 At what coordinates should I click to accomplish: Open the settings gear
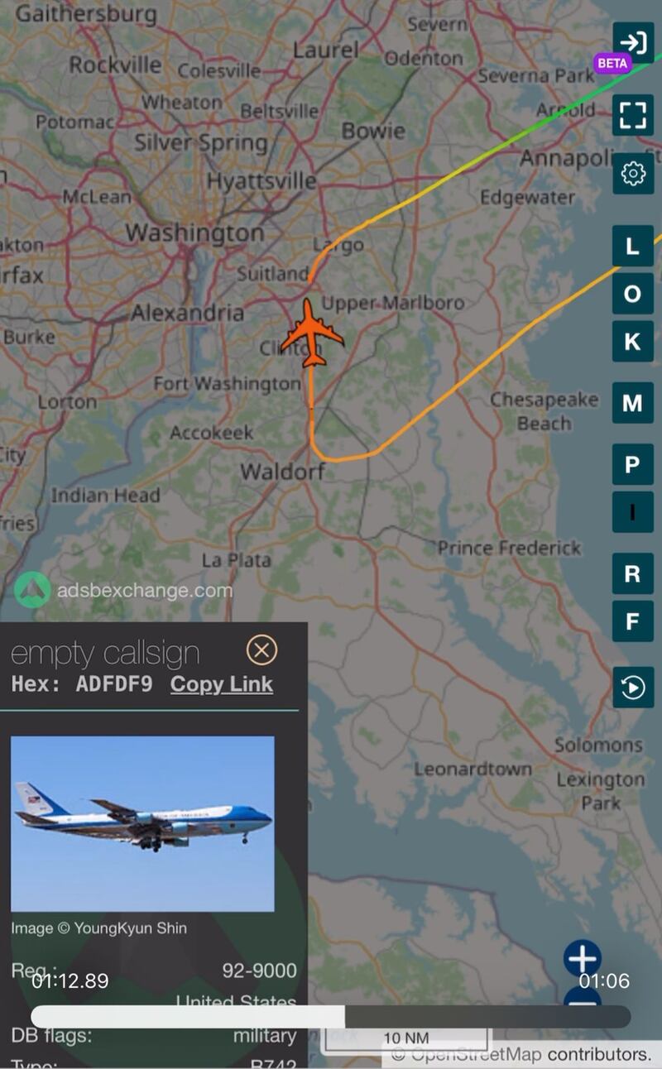633,174
